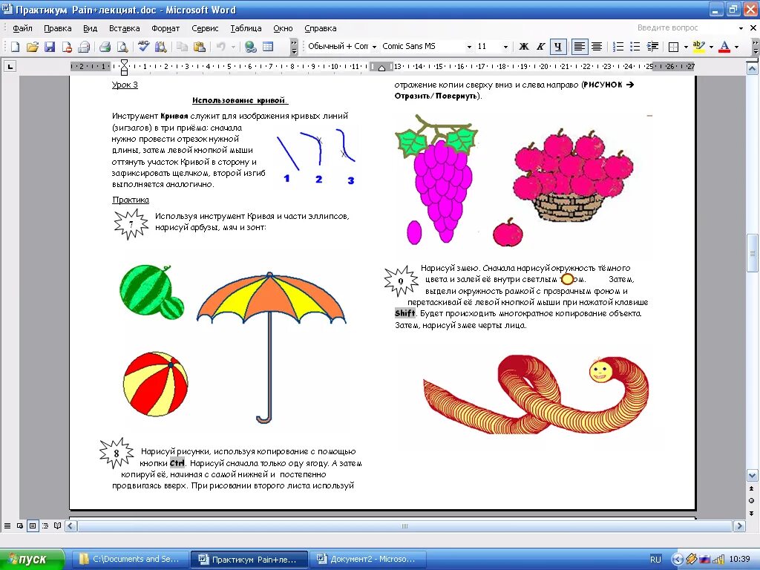Click the пуск Start button

[32, 559]
